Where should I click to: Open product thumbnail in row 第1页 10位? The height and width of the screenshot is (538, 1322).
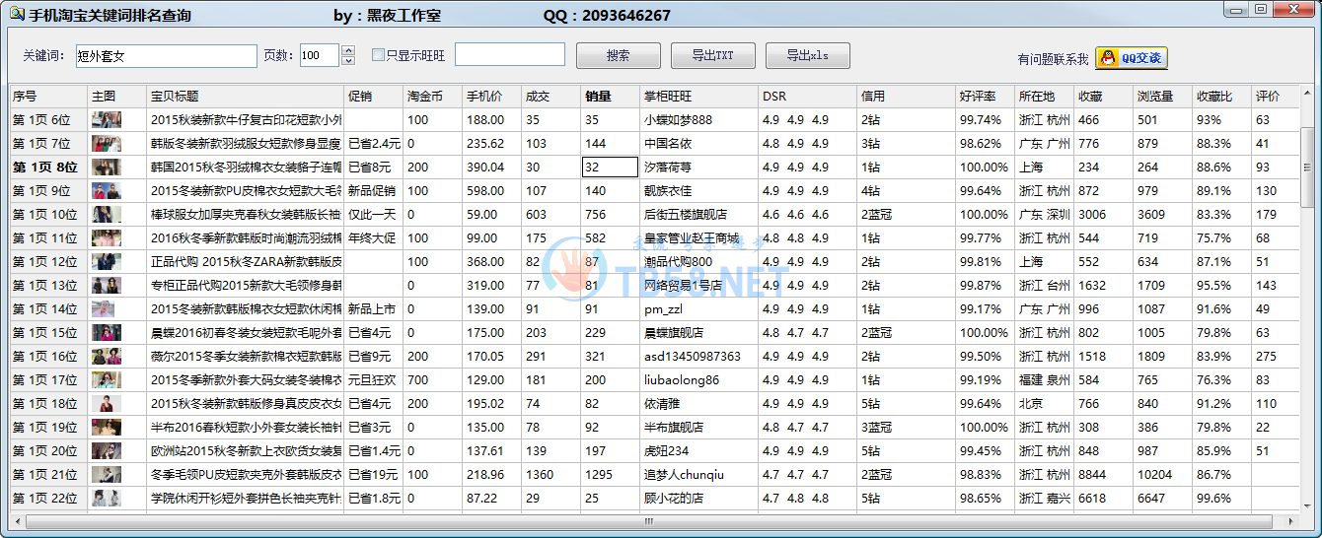[107, 215]
